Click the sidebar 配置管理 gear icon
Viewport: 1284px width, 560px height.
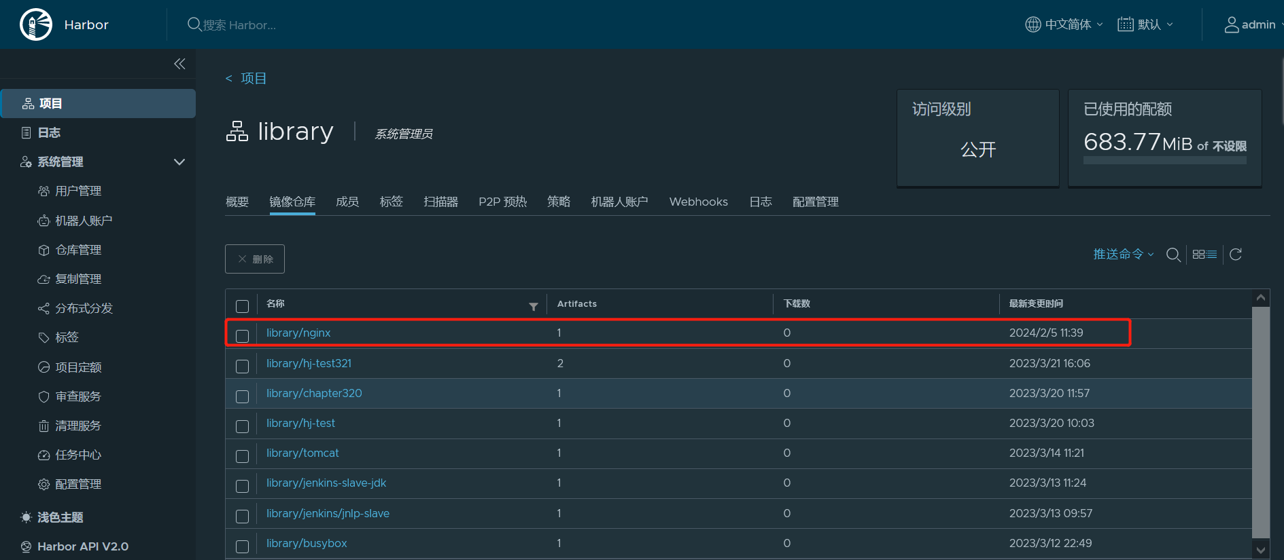44,484
